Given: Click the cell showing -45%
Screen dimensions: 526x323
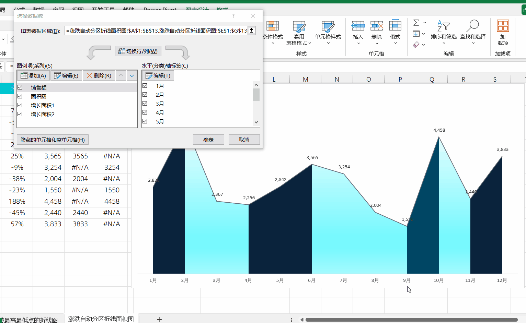Looking at the screenshot, I should [x=17, y=213].
